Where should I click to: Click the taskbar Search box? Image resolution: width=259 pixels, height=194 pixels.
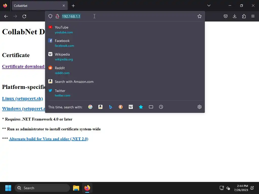point(42,188)
